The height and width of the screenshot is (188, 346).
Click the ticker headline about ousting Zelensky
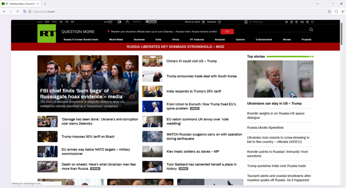(x=164, y=31)
